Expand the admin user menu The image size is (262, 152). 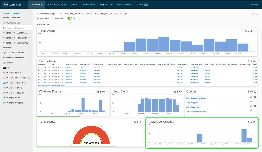pos(254,4)
